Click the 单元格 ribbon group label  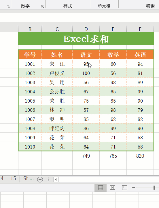(104, 6)
